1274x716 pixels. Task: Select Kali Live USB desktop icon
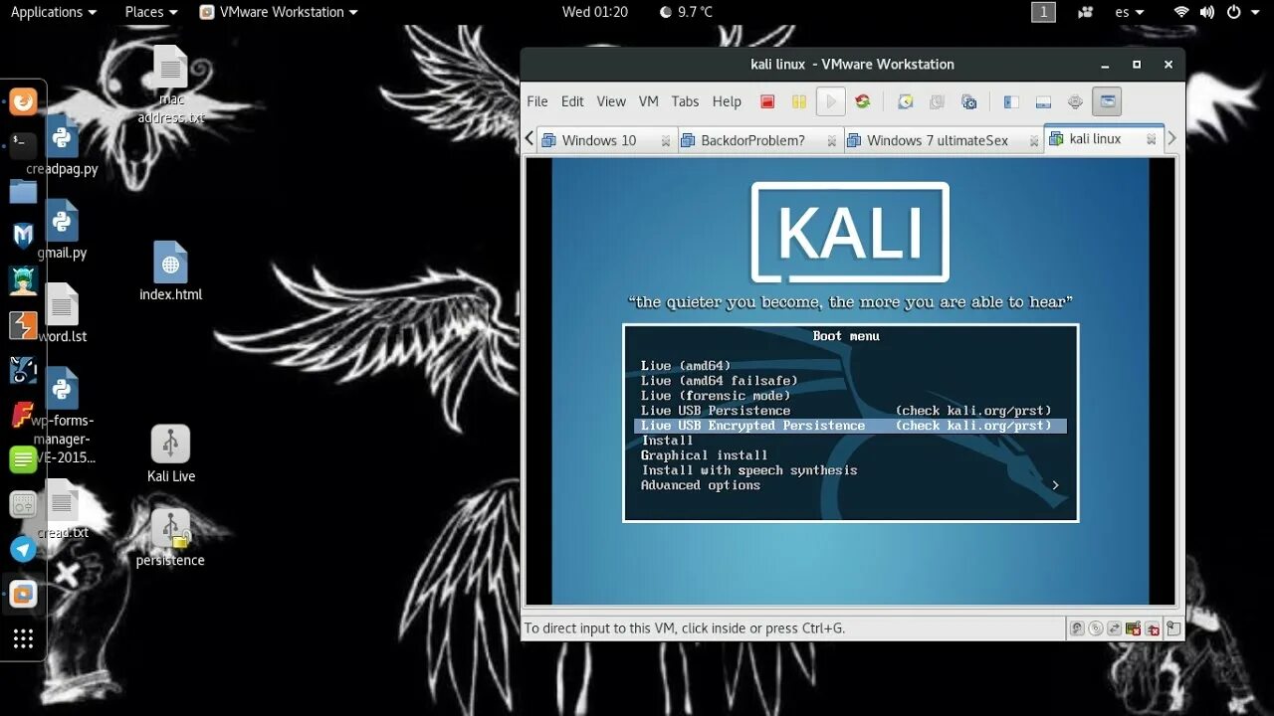(x=170, y=453)
